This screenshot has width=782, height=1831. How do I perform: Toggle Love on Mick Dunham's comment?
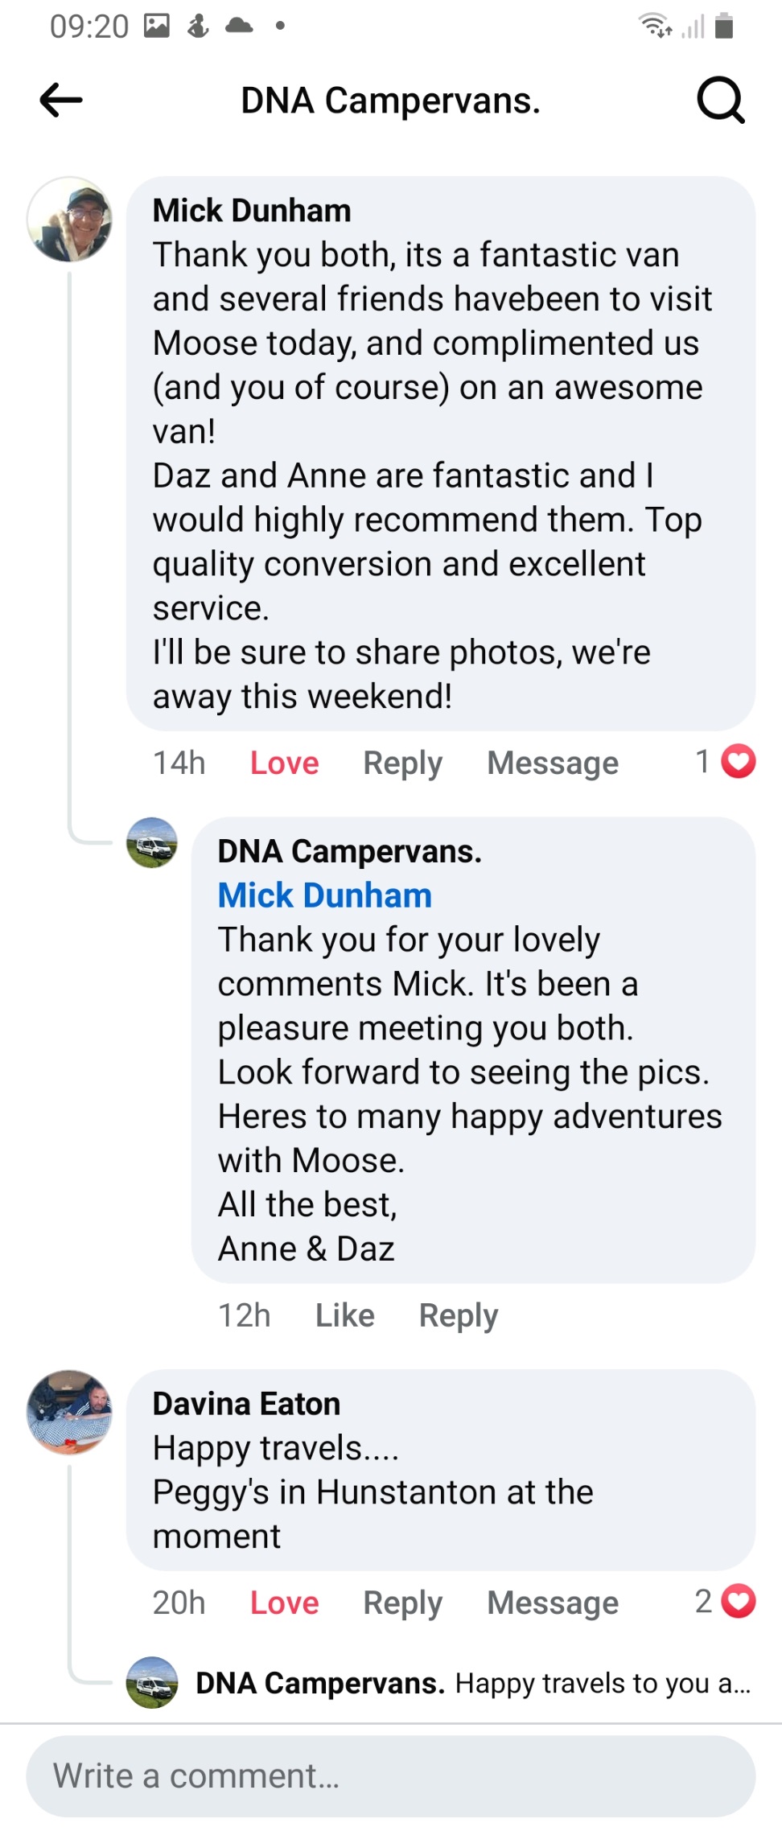284,763
